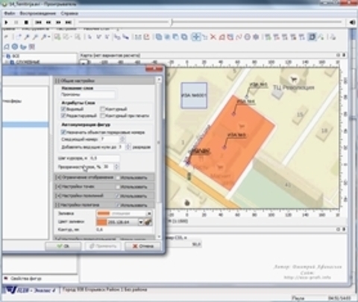Click the speaker volume icon
Image resolution: width=358 pixels, height=302 pixels.
pyautogui.click(x=352, y=22)
